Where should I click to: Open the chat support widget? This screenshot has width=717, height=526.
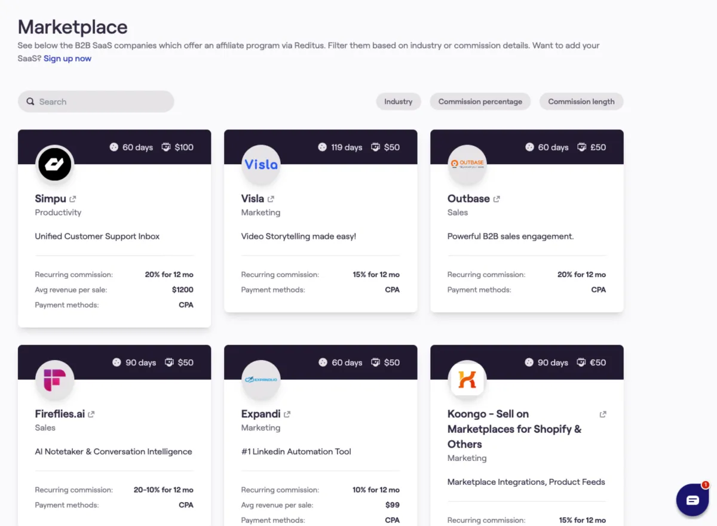click(x=692, y=500)
